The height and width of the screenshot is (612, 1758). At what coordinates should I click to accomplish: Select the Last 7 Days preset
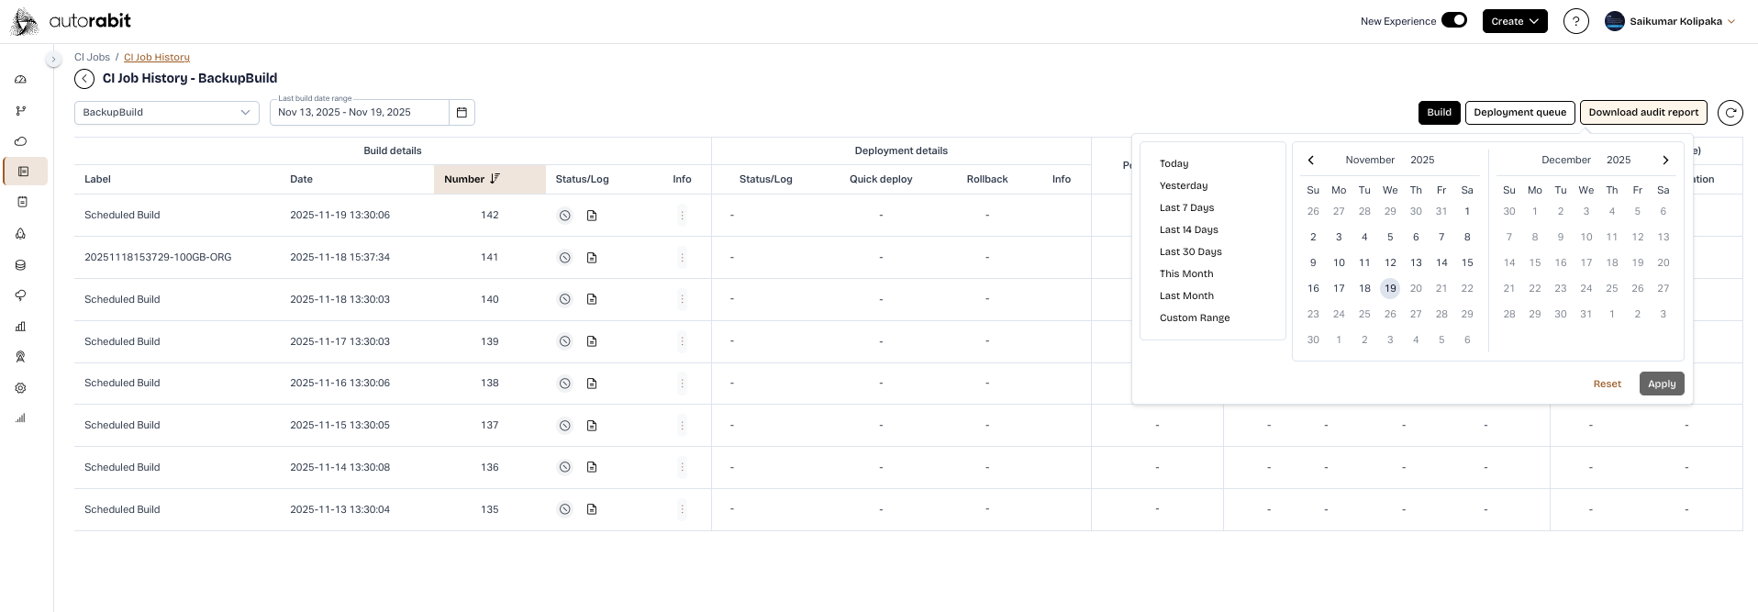[1186, 208]
